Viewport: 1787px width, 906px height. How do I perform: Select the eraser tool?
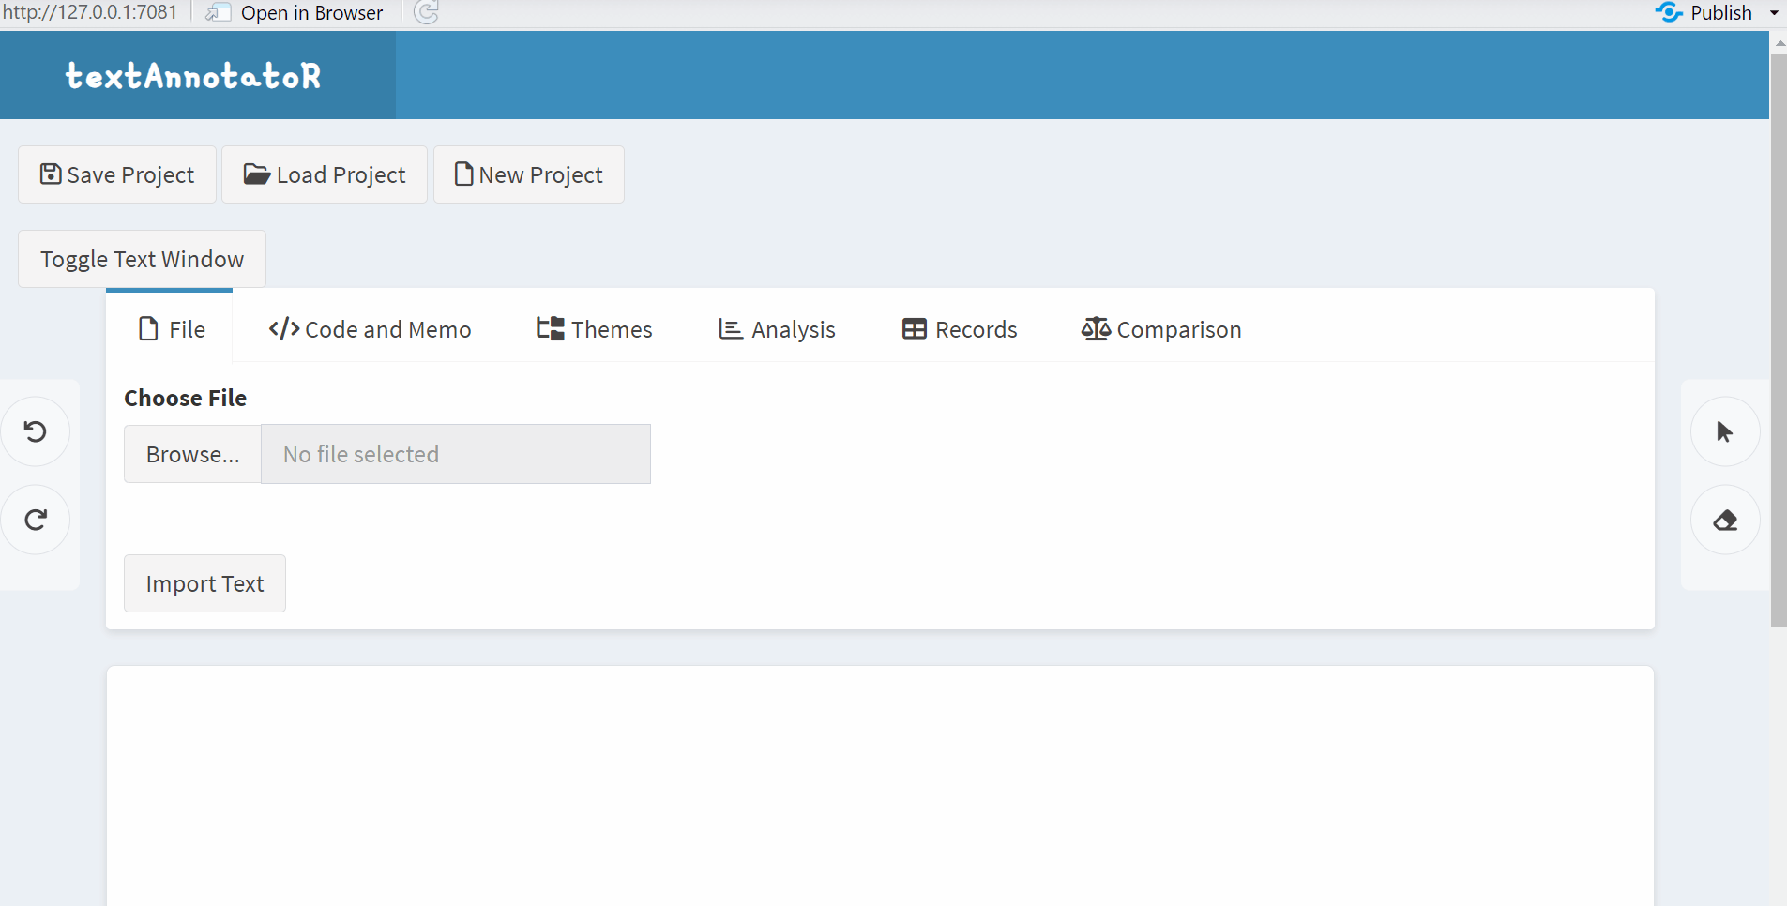pyautogui.click(x=1725, y=520)
